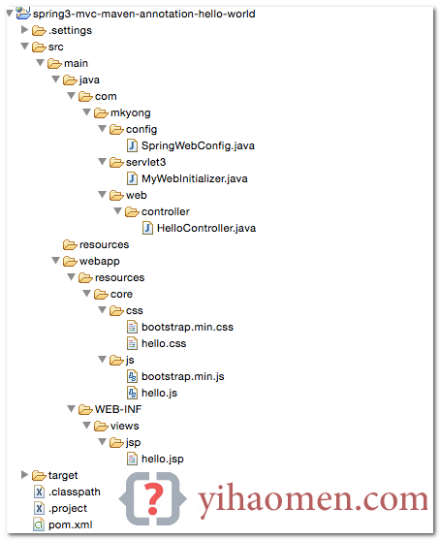
Task: Click the Java file icon beside SpringWebConfig.java
Action: click(x=132, y=145)
